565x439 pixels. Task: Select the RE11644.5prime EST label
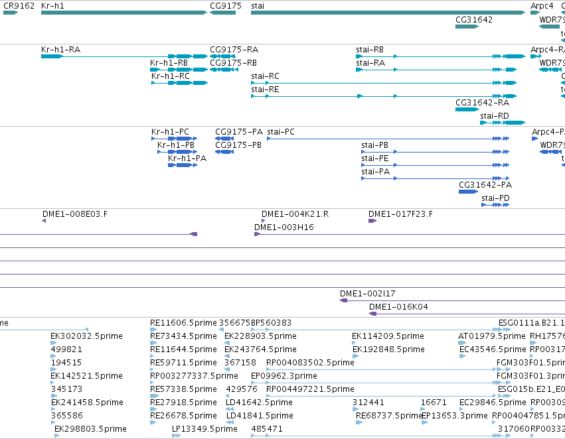pyautogui.click(x=183, y=349)
